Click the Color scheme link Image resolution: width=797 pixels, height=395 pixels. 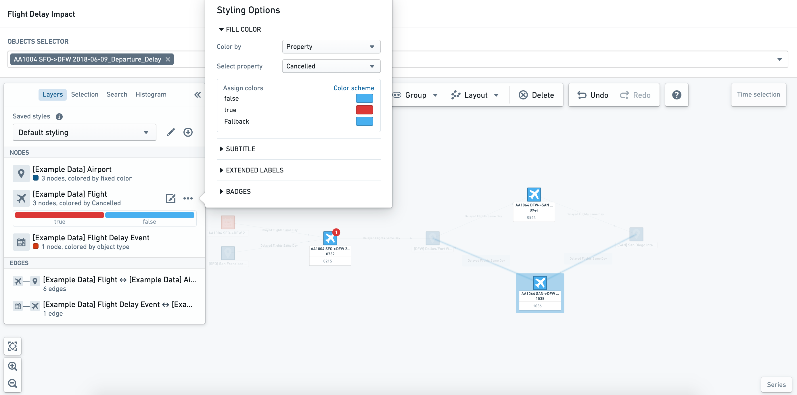[x=354, y=88]
